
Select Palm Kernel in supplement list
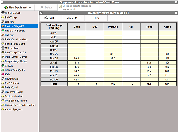pyautogui.click(x=11, y=88)
